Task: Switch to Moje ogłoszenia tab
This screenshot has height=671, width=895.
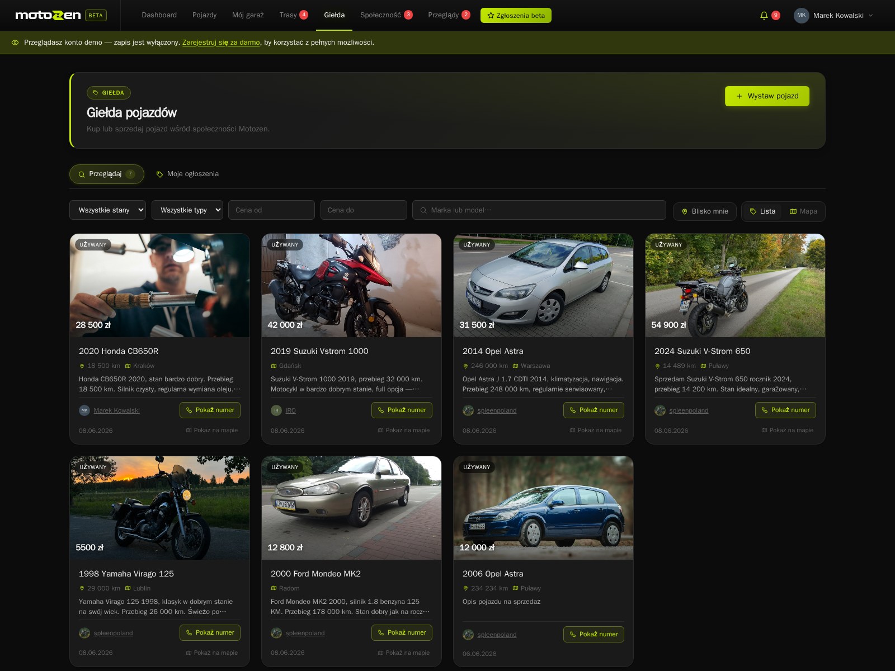Action: (187, 174)
